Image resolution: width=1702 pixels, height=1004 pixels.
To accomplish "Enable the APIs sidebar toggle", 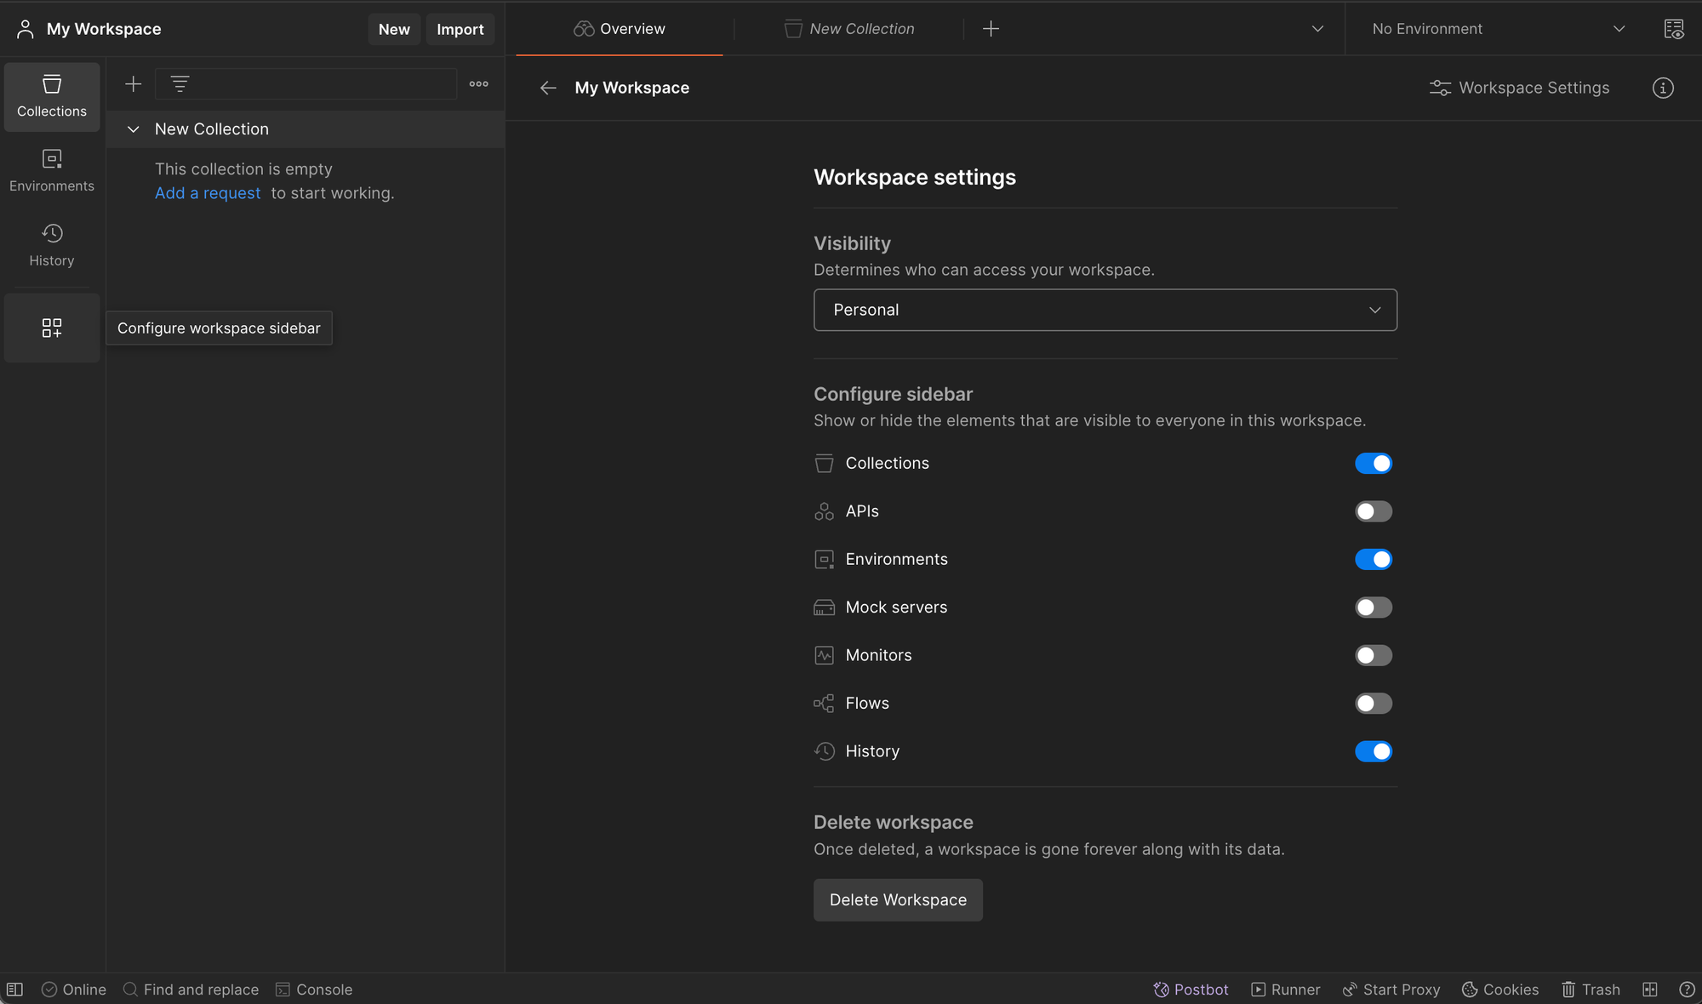I will click(x=1373, y=511).
